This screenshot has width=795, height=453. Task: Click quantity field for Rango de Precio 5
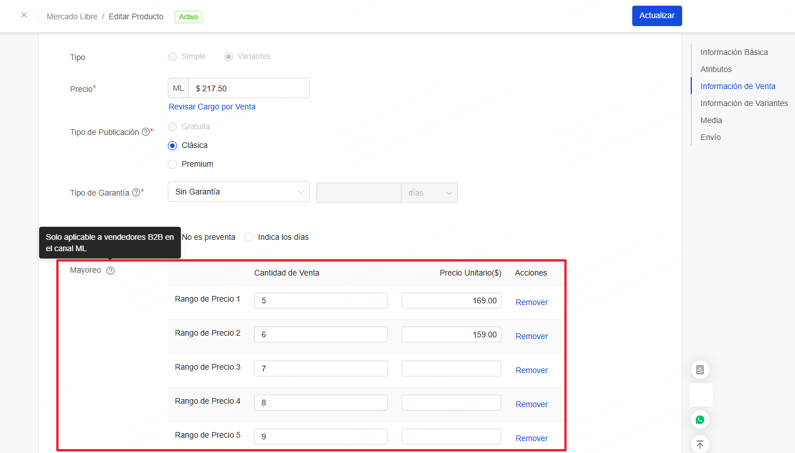pyautogui.click(x=321, y=437)
